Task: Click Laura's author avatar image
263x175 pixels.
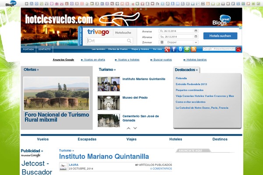Action: point(63,167)
